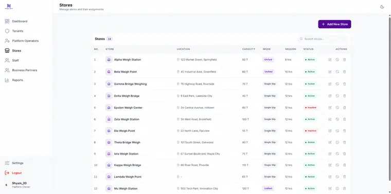
Task: Click the STATUS column header
Action: pos(309,49)
